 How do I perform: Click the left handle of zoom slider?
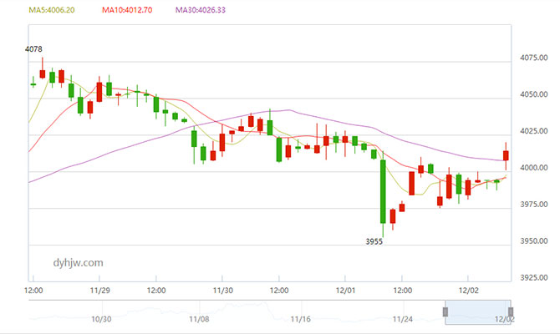[446, 311]
